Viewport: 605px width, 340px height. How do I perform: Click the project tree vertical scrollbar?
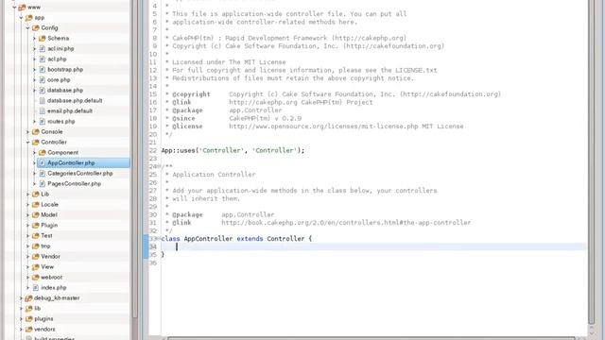(134, 158)
